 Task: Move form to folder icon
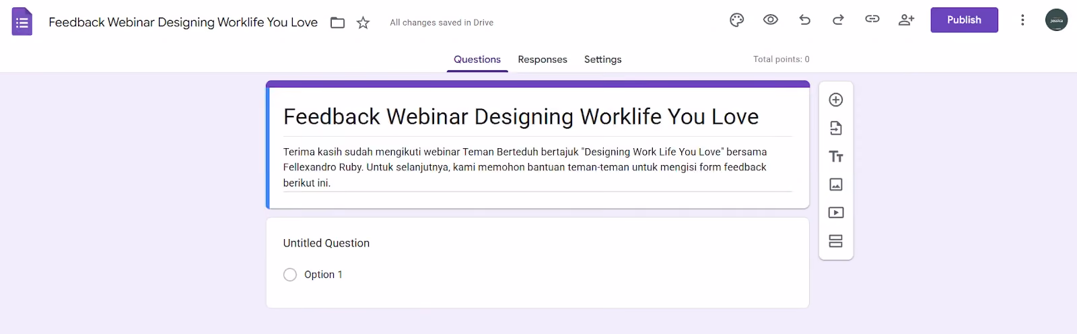[338, 23]
